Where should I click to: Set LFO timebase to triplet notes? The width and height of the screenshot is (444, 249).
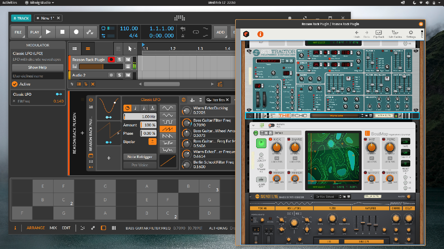click(152, 108)
